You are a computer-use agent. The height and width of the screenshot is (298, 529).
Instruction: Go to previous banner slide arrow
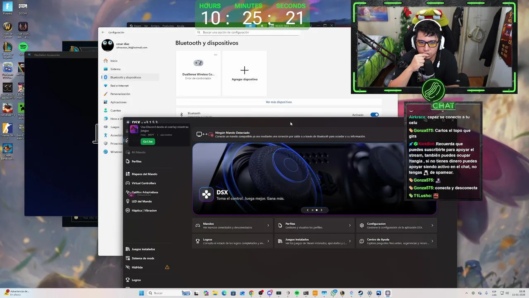coord(307,210)
